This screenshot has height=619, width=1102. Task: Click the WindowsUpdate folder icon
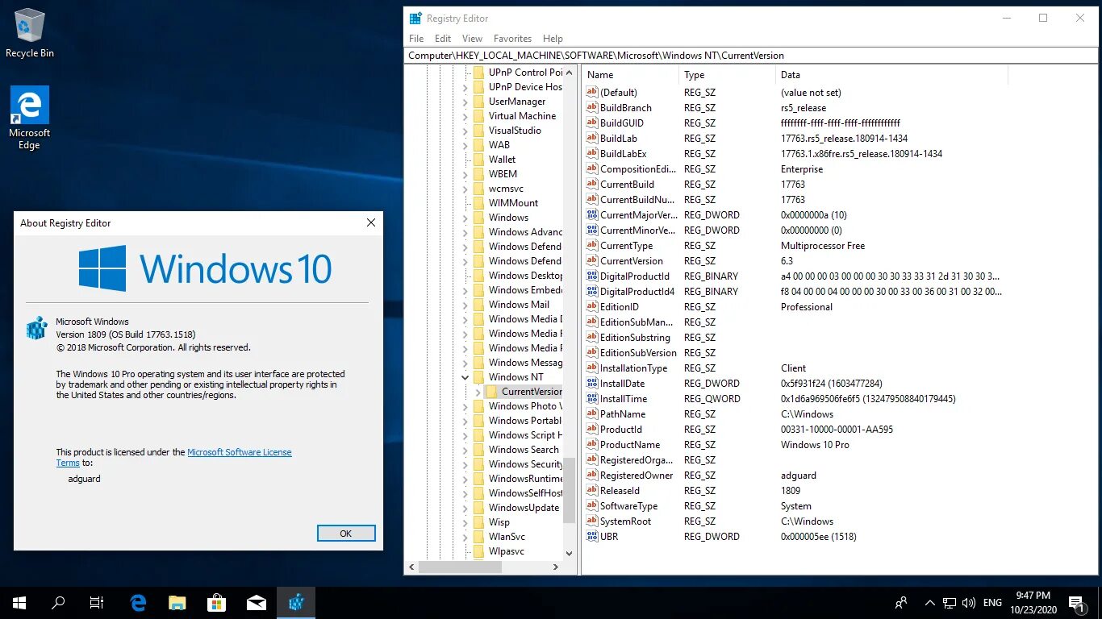(478, 508)
